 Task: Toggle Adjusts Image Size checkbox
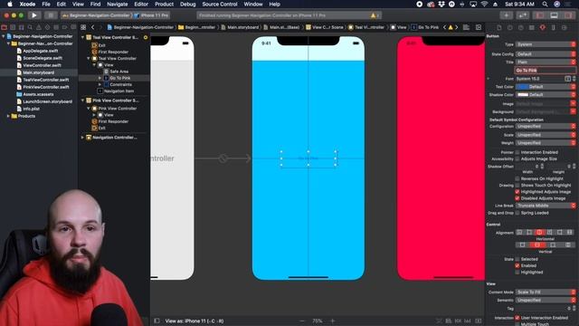517,159
